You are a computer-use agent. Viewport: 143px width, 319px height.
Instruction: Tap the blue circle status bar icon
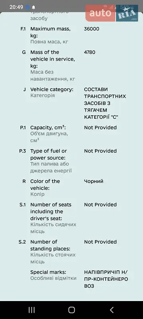coord(27,7)
